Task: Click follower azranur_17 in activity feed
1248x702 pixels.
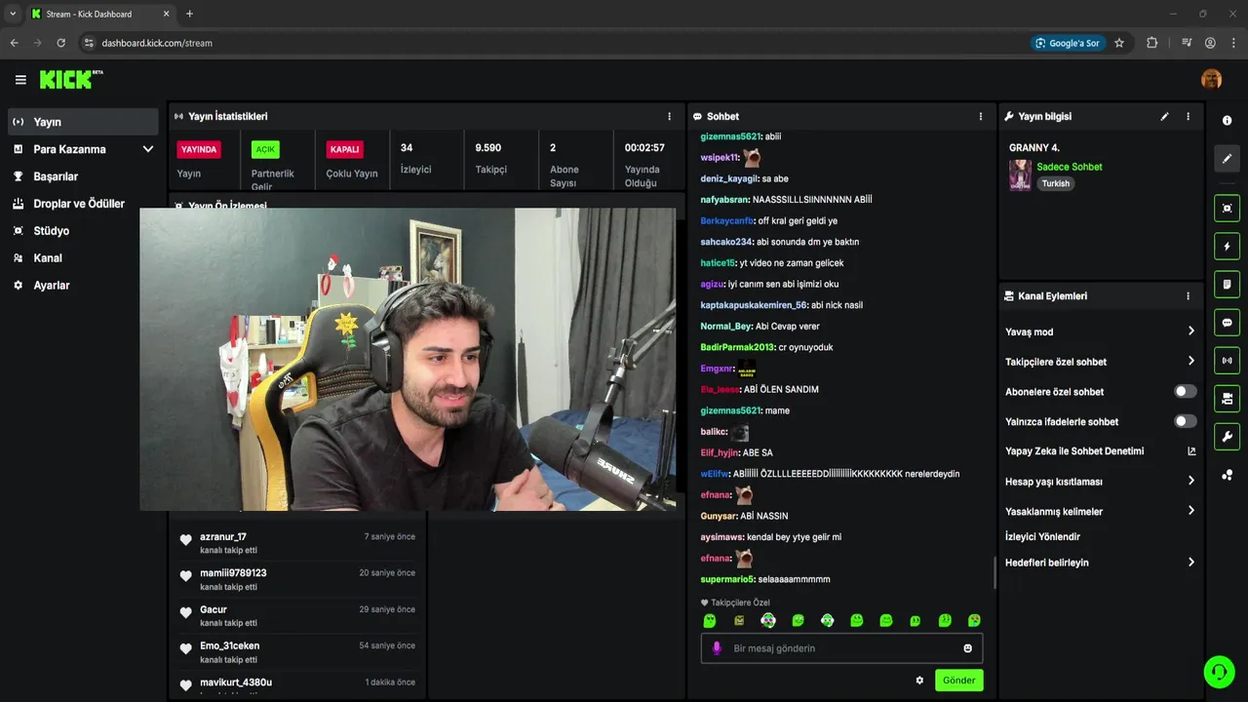Action: pyautogui.click(x=223, y=537)
